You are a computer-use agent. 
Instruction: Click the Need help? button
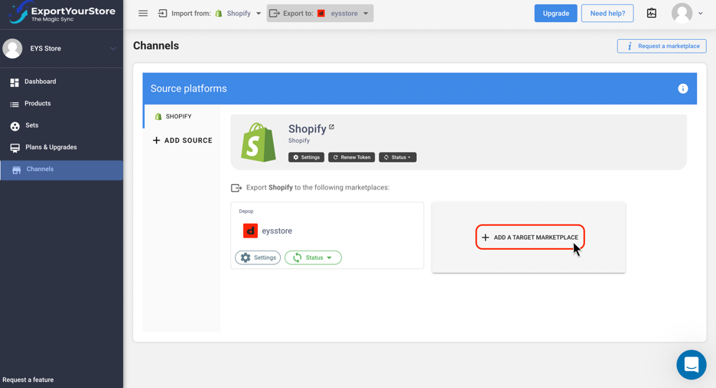click(x=607, y=13)
